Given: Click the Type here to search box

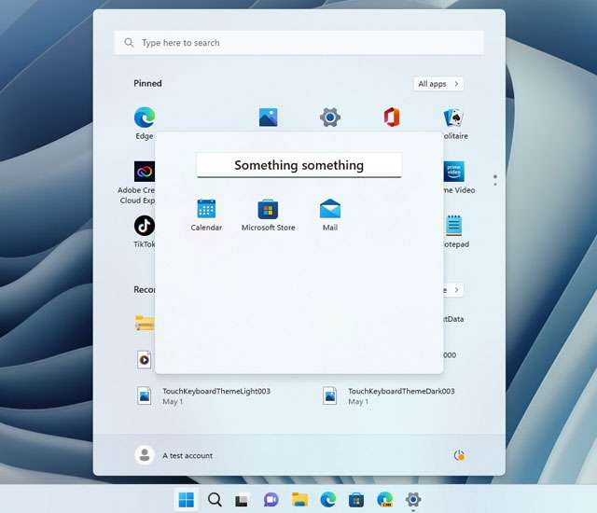Looking at the screenshot, I should pos(298,43).
